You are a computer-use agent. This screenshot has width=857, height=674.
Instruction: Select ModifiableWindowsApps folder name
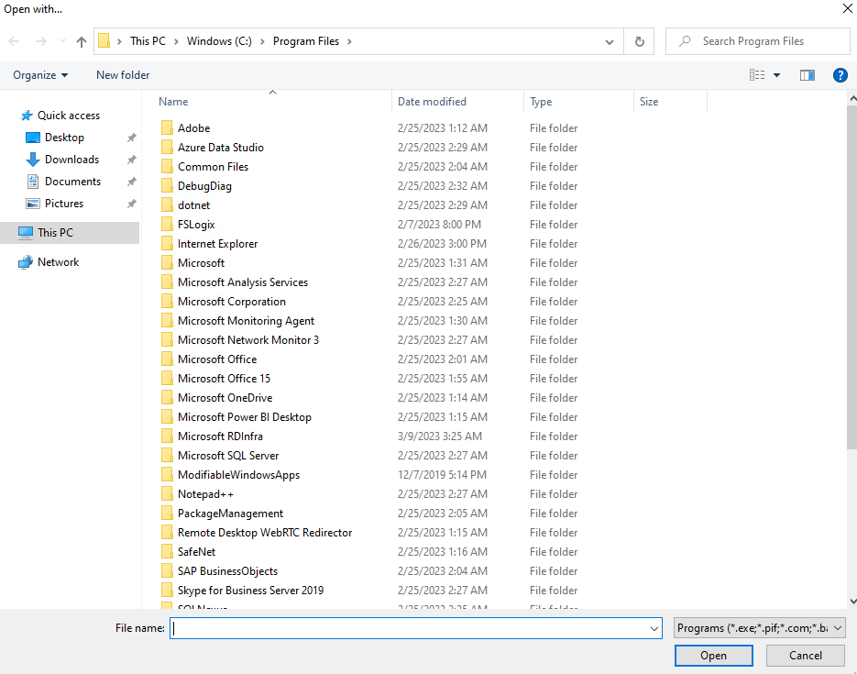click(x=239, y=474)
